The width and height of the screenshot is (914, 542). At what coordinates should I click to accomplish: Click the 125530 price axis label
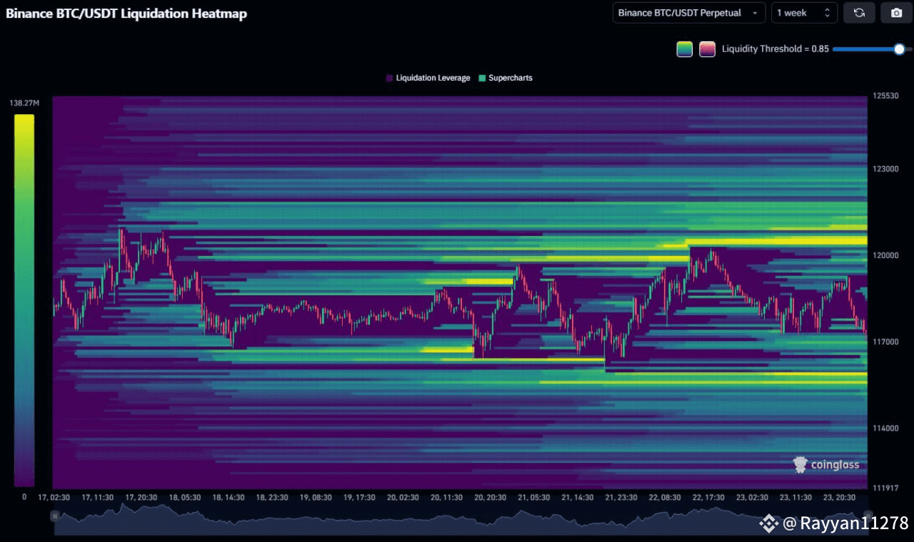(x=885, y=96)
